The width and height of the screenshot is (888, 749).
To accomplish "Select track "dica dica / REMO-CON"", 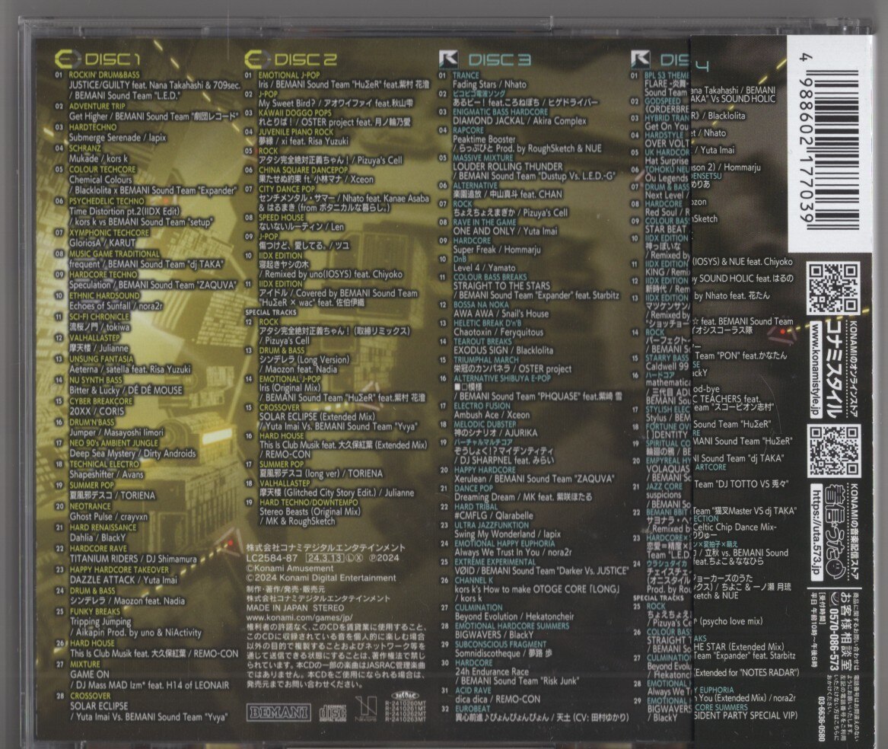I will point(497,700).
